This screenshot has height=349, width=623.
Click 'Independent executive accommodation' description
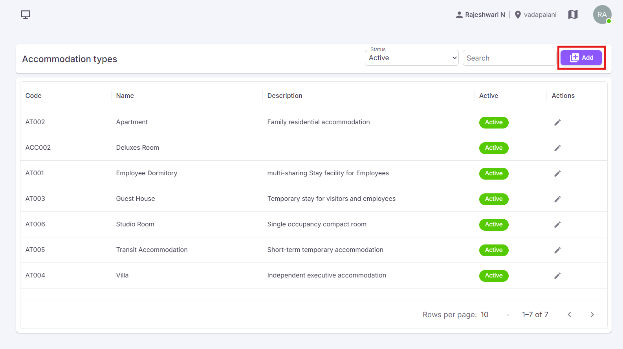coord(327,275)
